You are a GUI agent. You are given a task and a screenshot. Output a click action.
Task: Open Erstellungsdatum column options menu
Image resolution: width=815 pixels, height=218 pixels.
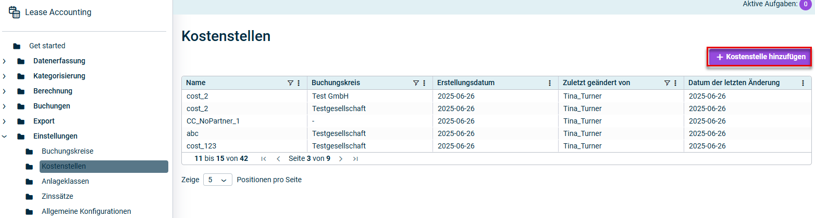(x=550, y=83)
